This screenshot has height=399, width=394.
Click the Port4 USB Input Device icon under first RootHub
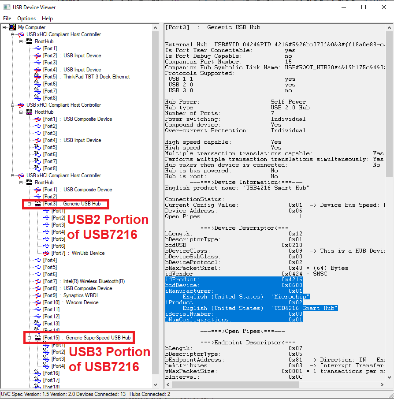pyautogui.click(x=37, y=70)
